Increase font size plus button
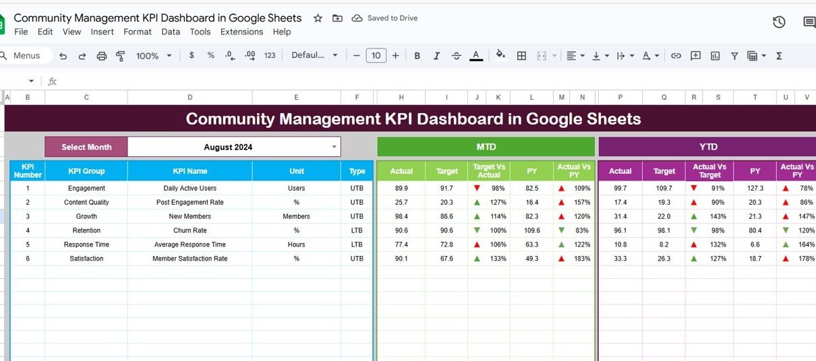The height and width of the screenshot is (361, 816). click(396, 56)
